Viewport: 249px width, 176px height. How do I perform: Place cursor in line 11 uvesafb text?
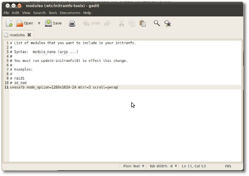[x=64, y=87]
